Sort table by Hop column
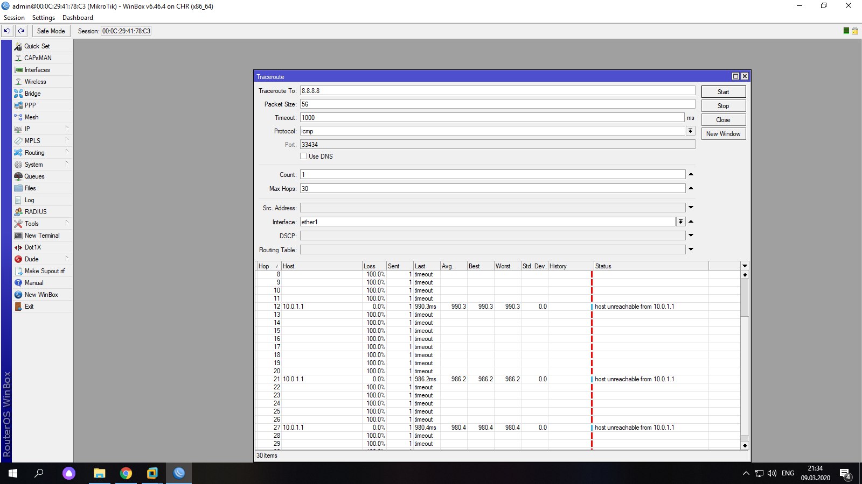The image size is (862, 484). click(x=268, y=266)
